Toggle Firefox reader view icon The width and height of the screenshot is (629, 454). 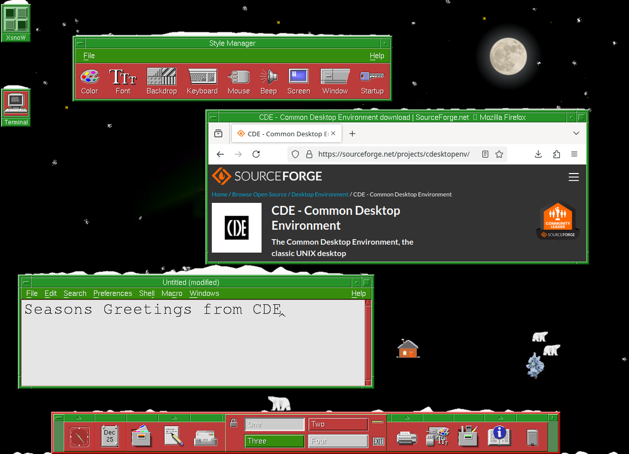click(x=485, y=154)
